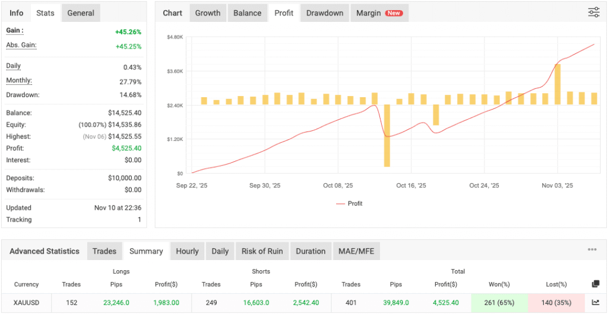Switch to the Growth chart tab
The width and height of the screenshot is (608, 314).
tap(208, 13)
